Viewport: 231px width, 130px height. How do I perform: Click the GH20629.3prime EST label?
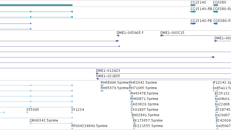[145, 104]
